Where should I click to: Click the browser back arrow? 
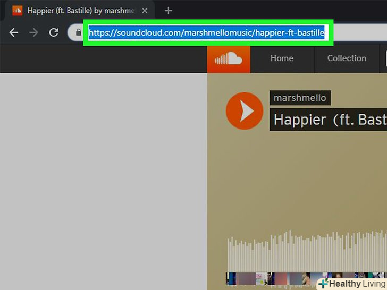(x=14, y=32)
